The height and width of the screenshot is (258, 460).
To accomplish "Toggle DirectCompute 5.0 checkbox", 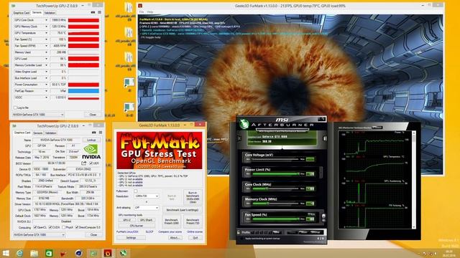I will click(77, 227).
